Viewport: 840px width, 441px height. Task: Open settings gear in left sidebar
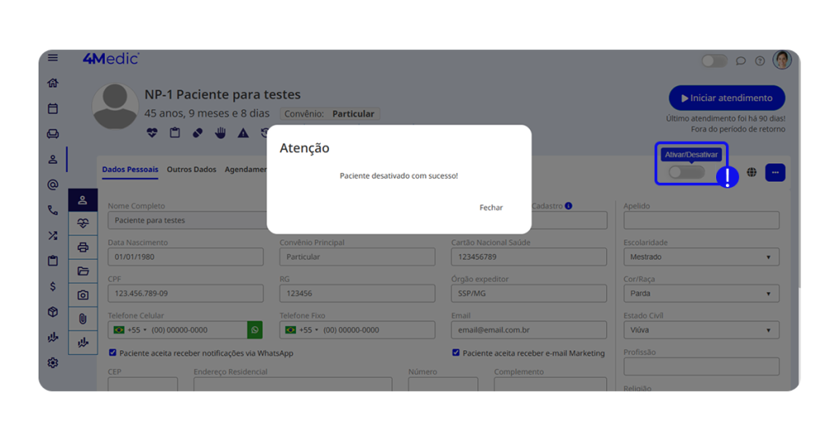[x=52, y=362]
